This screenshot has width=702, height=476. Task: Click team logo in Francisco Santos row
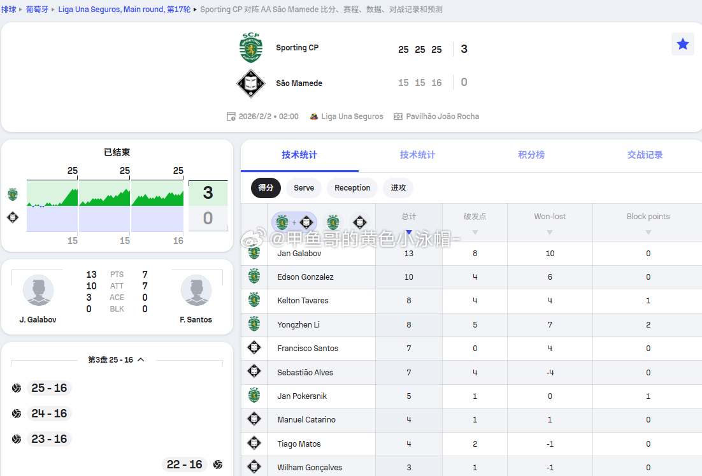click(254, 348)
